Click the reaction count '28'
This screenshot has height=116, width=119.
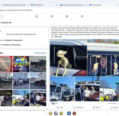click(x=57, y=103)
